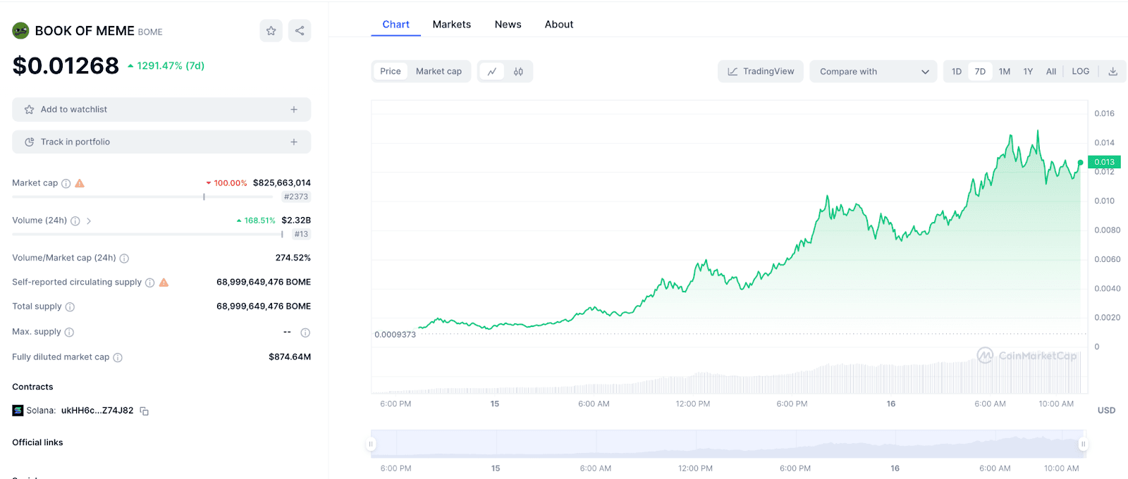This screenshot has width=1128, height=479.
Task: Star BOOK OF MEME as favorite
Action: pos(271,30)
